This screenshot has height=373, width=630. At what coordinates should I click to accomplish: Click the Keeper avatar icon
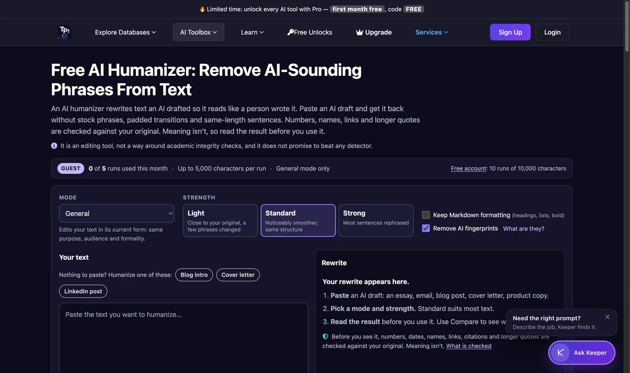coord(560,352)
